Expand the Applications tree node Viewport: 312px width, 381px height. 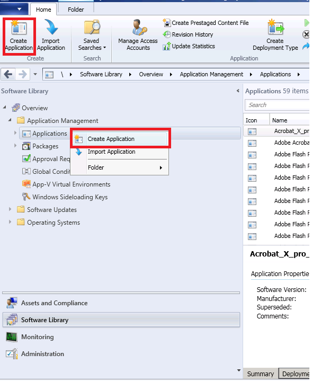click(x=15, y=132)
